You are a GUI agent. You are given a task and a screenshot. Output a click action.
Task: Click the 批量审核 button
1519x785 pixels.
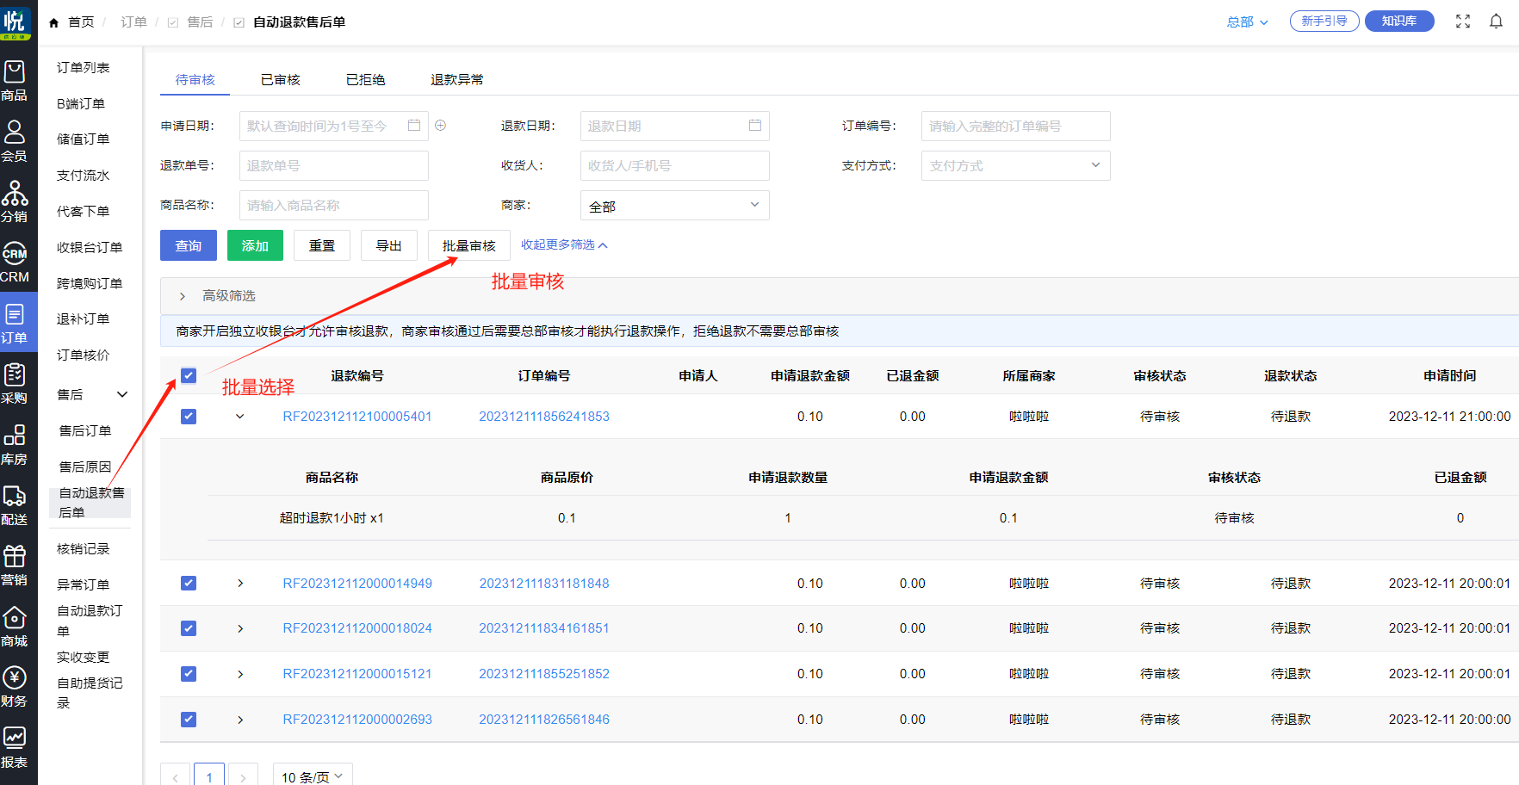pyautogui.click(x=469, y=245)
